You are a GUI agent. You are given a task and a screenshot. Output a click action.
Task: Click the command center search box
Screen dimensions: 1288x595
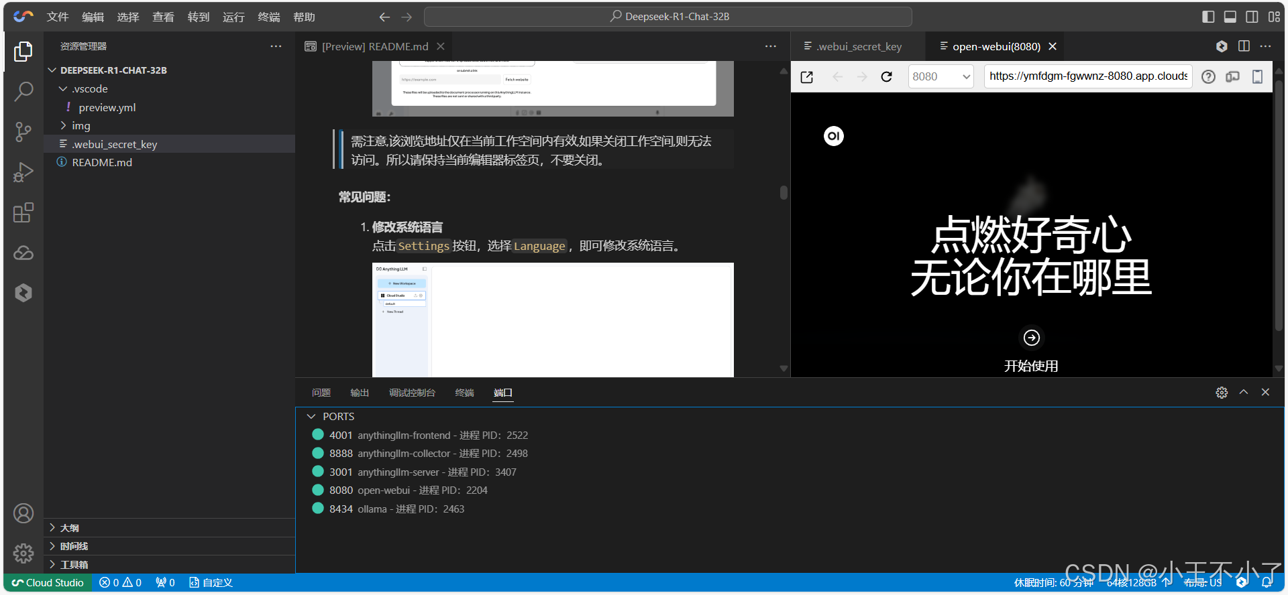pyautogui.click(x=667, y=17)
